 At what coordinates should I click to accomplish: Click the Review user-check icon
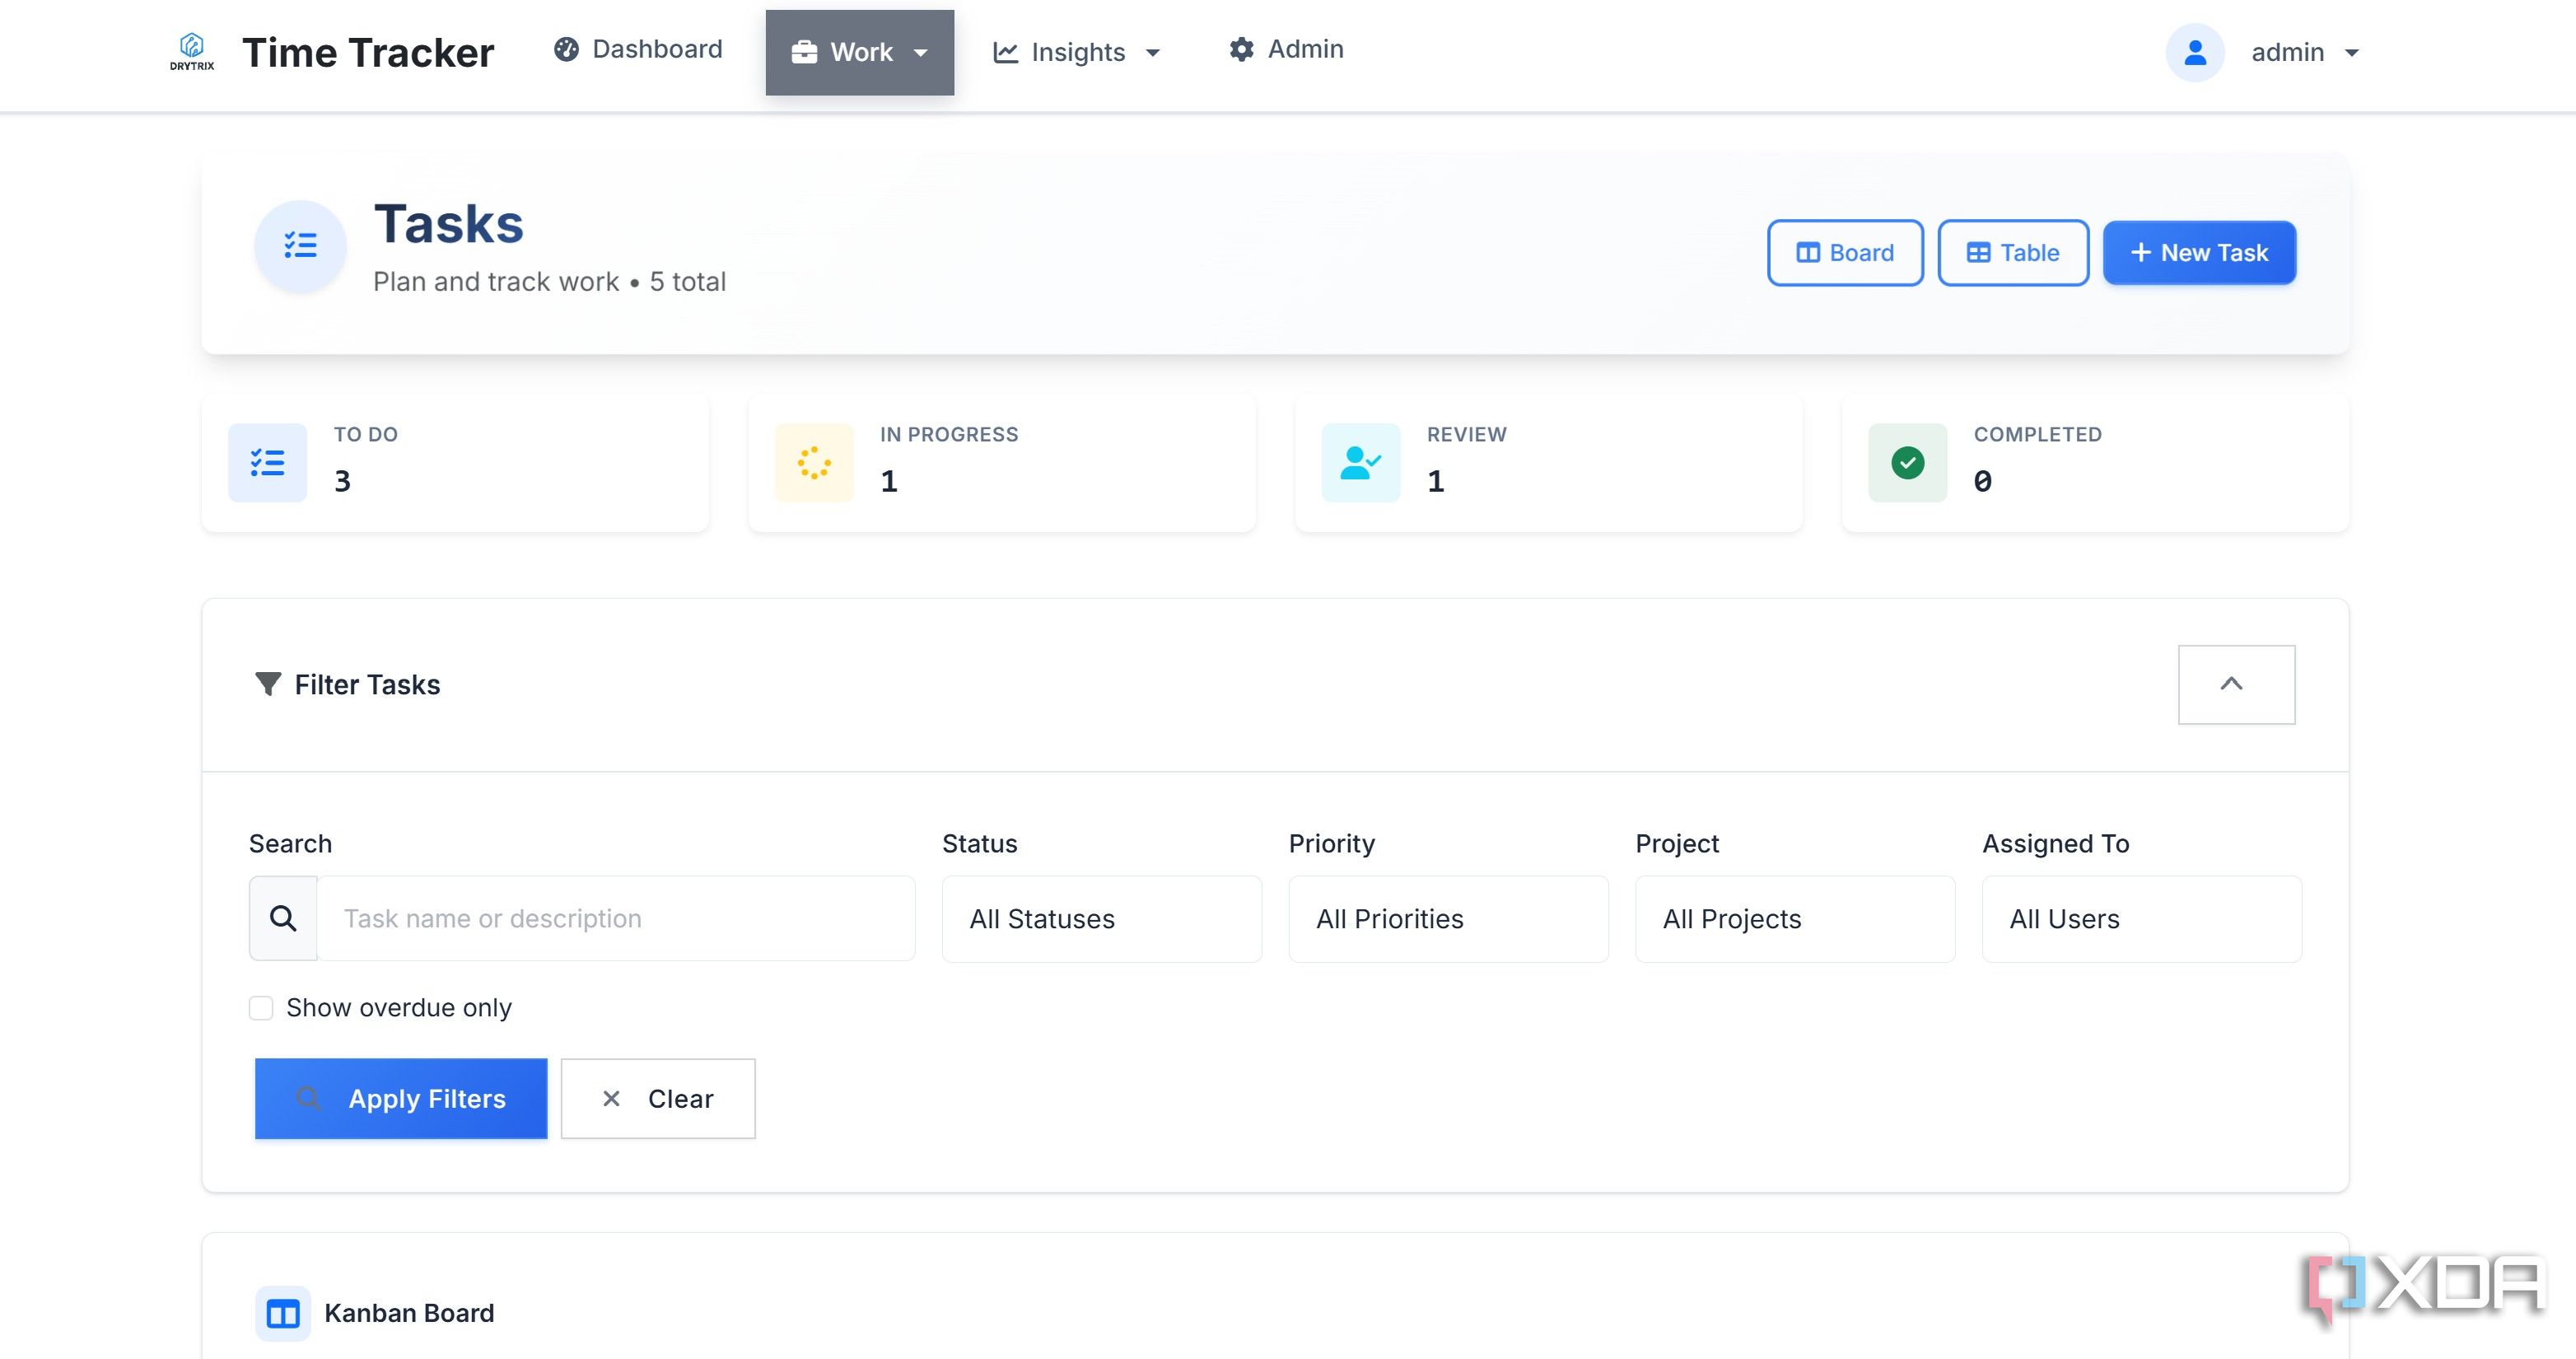pyautogui.click(x=1360, y=462)
